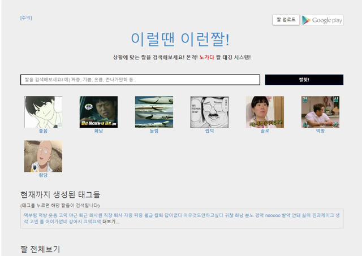
Task: Select the 고민 tag
Action: coord(34,222)
